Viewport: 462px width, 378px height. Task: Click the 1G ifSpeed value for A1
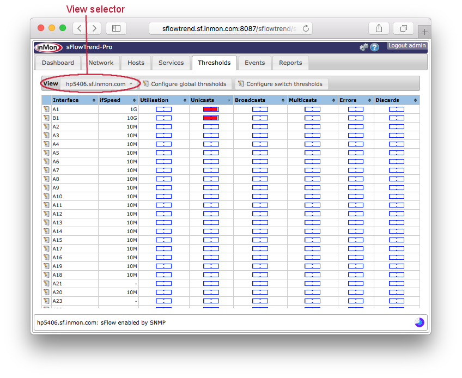pyautogui.click(x=133, y=109)
